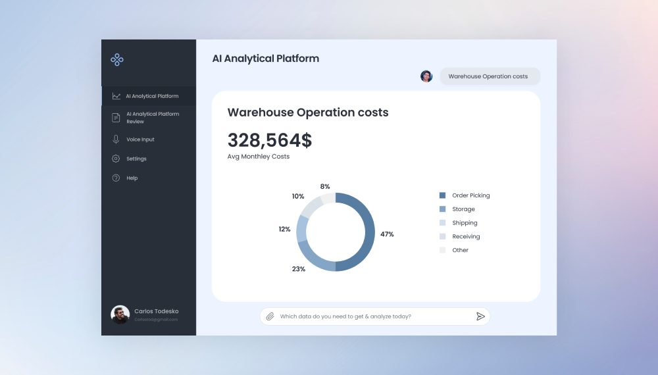The height and width of the screenshot is (375, 658).
Task: Click the app logo in the sidebar
Action: tap(117, 60)
